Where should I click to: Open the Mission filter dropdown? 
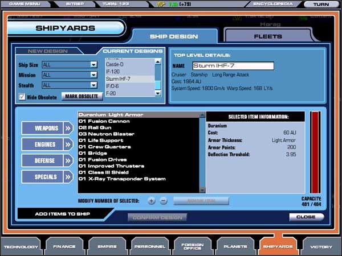tap(93, 75)
